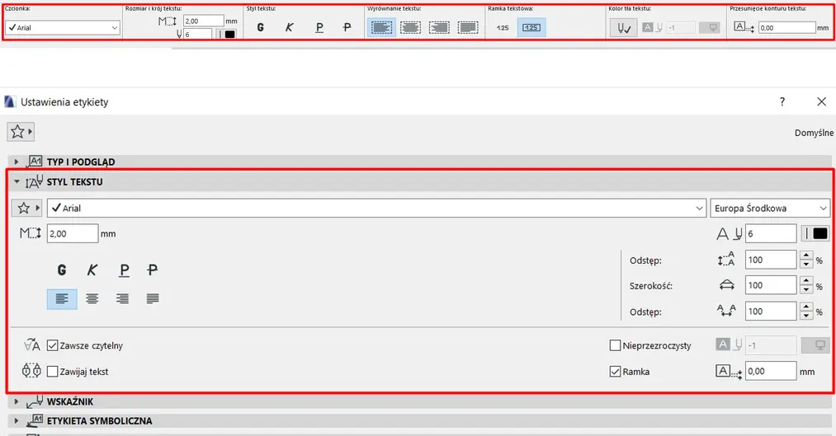Enable Zawsze czytelny checkbox
Screen dimensions: 836x436
52,345
